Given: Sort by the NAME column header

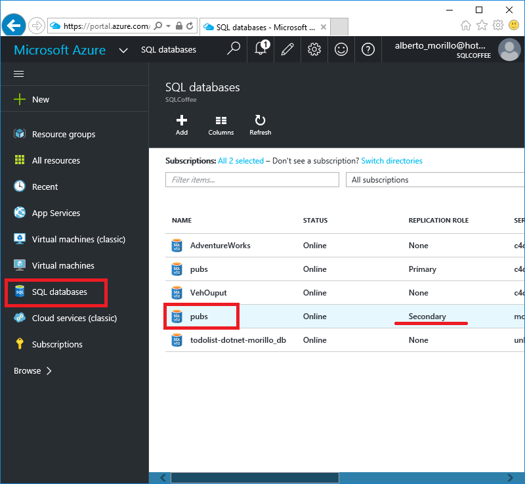Looking at the screenshot, I should pyautogui.click(x=182, y=221).
